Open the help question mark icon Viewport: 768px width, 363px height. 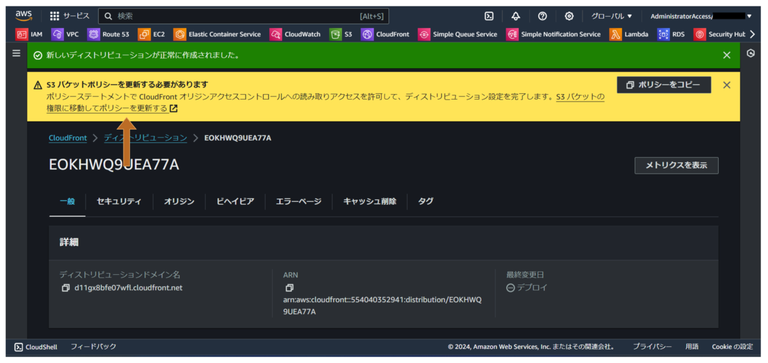542,16
